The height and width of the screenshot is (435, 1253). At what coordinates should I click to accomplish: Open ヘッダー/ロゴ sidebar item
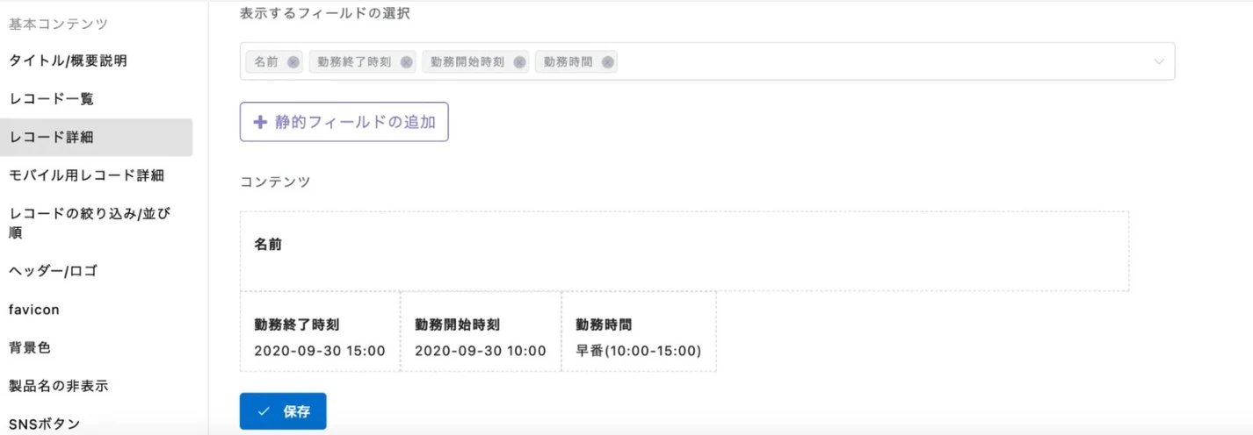tap(54, 271)
